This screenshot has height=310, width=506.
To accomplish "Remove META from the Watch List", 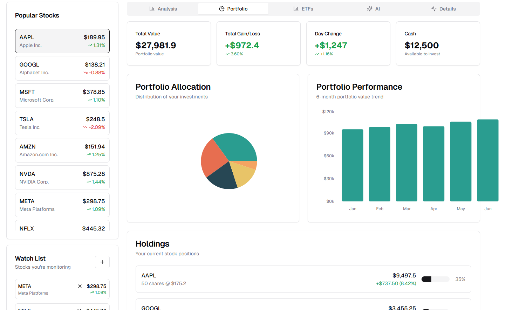I will tap(80, 286).
